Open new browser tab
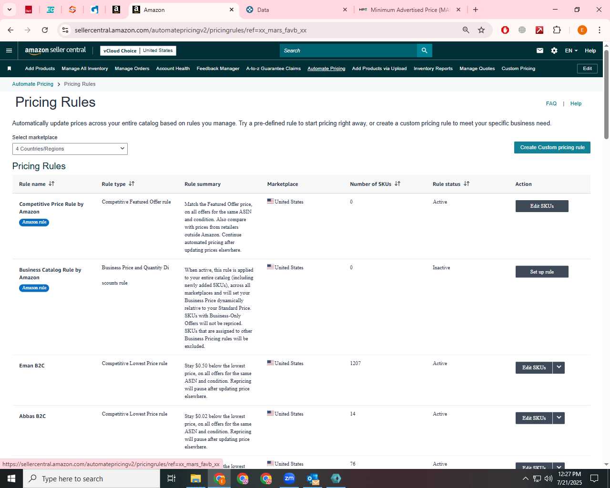The height and width of the screenshot is (488, 610). (475, 10)
